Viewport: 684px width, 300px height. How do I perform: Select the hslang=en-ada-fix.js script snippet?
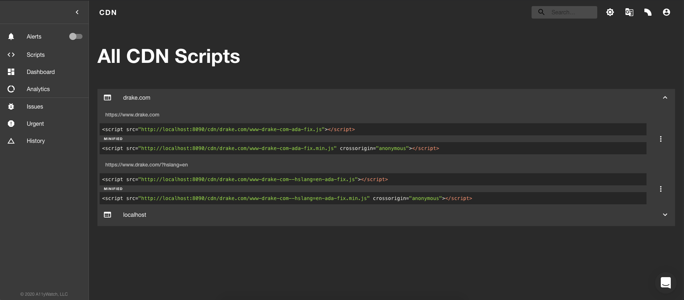(x=373, y=179)
